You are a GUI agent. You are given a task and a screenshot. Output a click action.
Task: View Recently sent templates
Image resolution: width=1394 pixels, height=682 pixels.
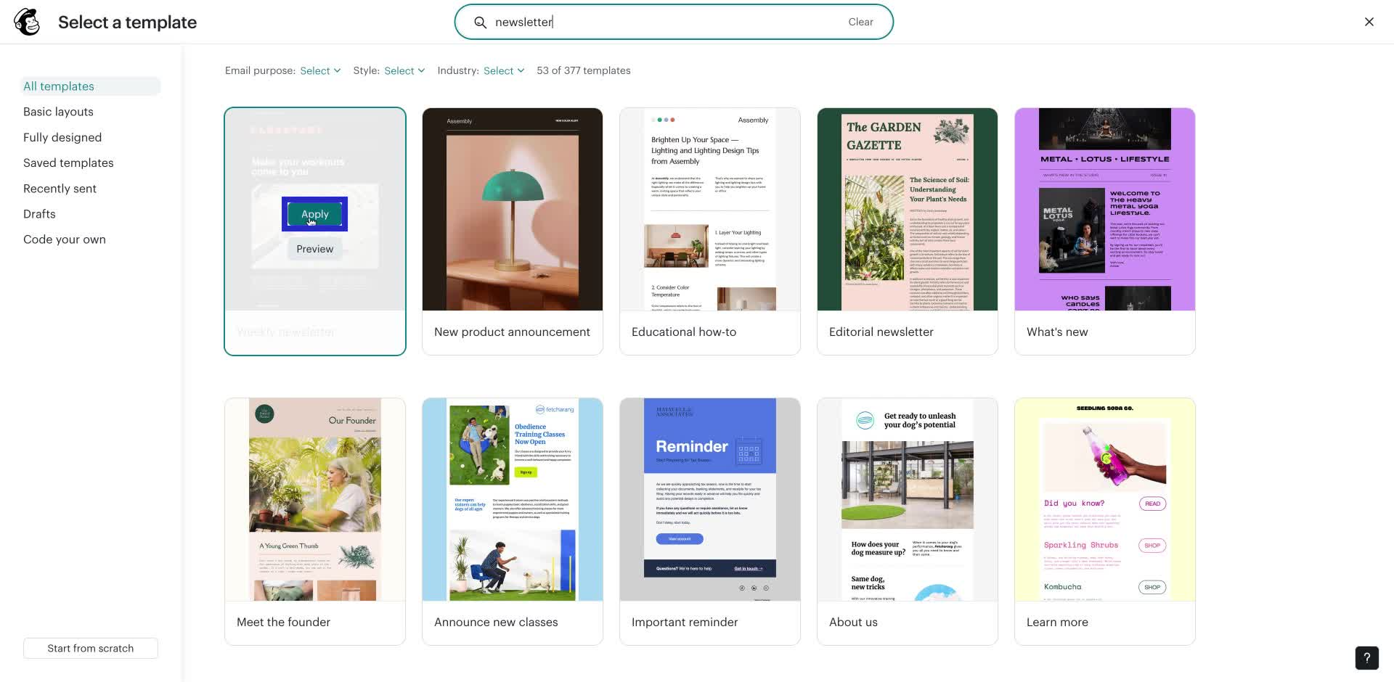coord(60,188)
